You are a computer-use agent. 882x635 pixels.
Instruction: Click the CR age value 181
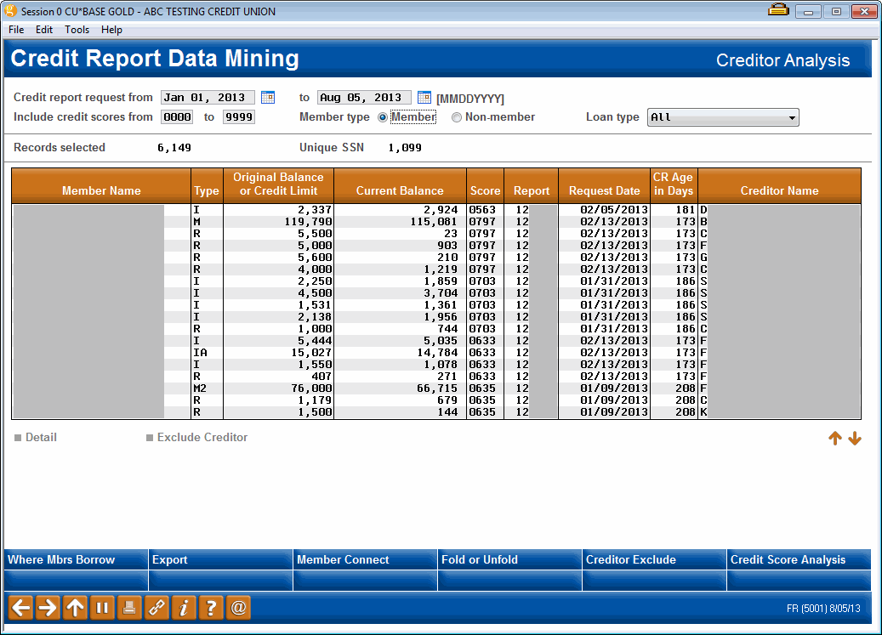coord(686,210)
